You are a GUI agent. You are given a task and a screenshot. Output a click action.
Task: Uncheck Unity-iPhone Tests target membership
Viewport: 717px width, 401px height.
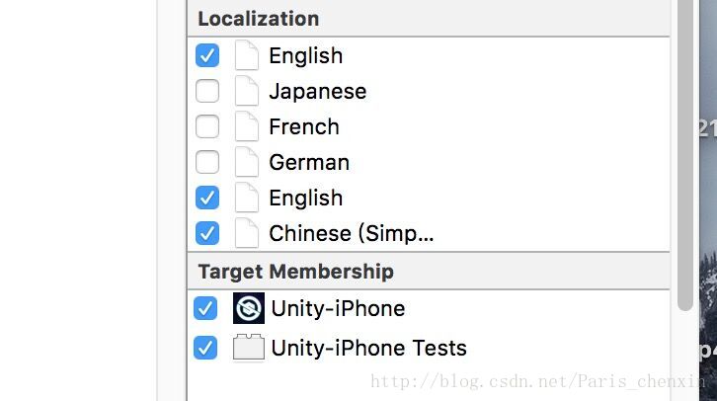click(205, 349)
